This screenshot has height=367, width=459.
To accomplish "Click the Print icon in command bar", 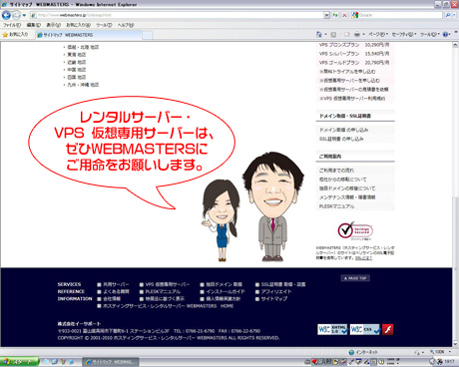I will [x=357, y=34].
